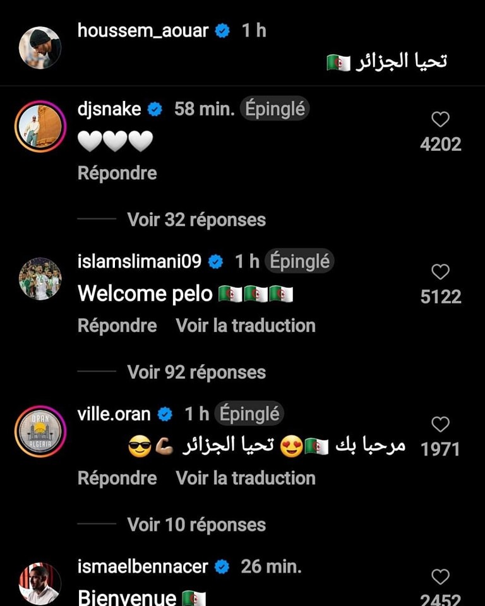
Task: Translate ville.oran's Arabic comment
Action: pyautogui.click(x=246, y=478)
